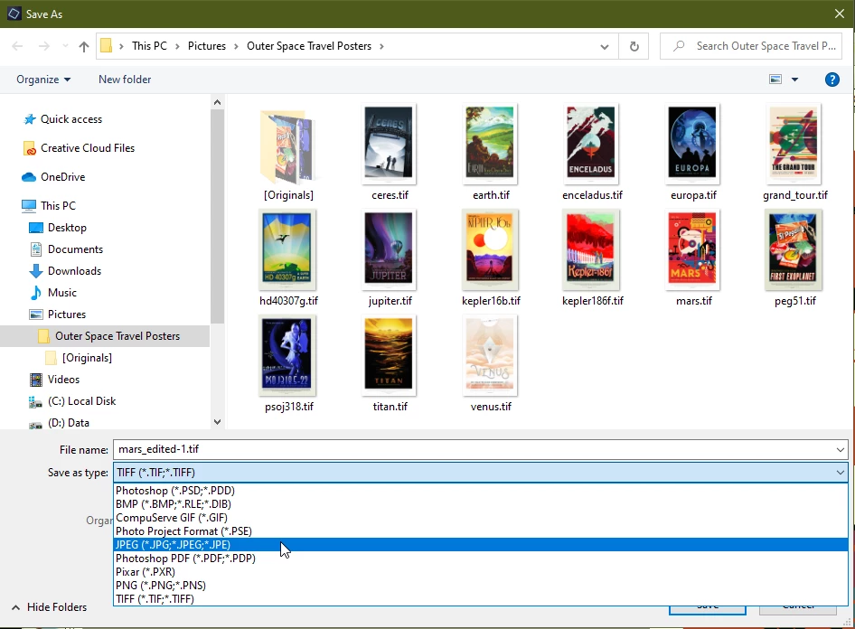Open the Help icon
This screenshot has height=629, width=855.
tap(832, 80)
